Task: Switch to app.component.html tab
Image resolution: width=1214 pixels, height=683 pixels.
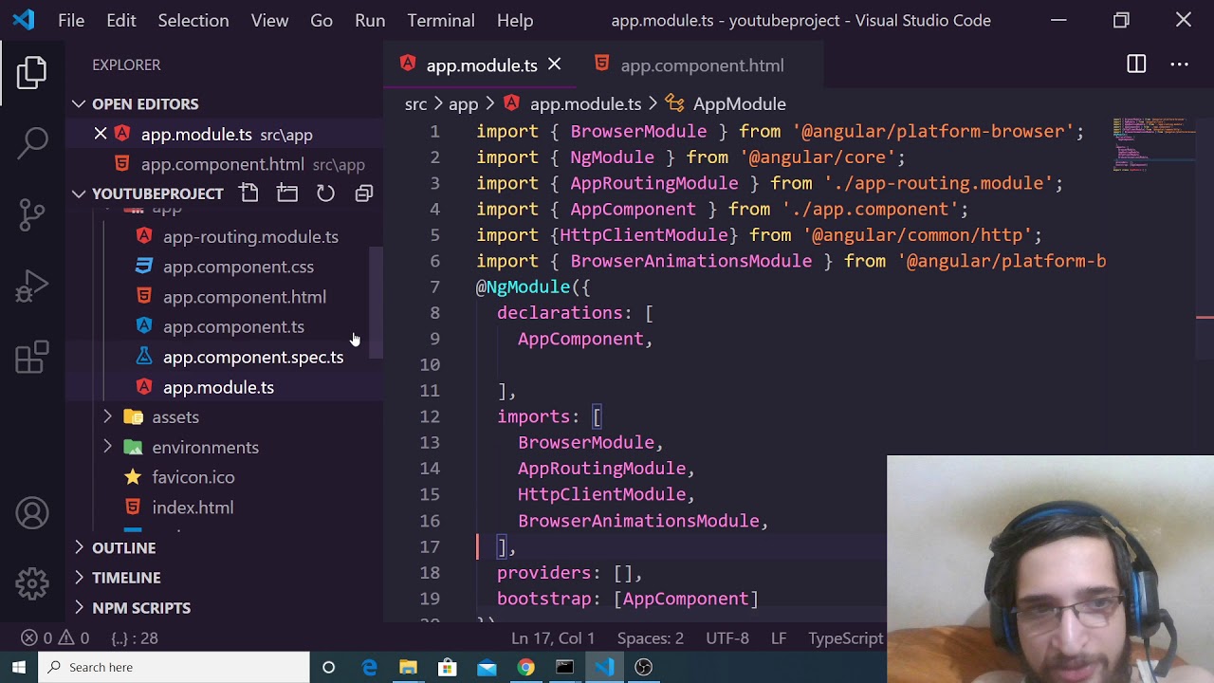Action: click(x=701, y=65)
